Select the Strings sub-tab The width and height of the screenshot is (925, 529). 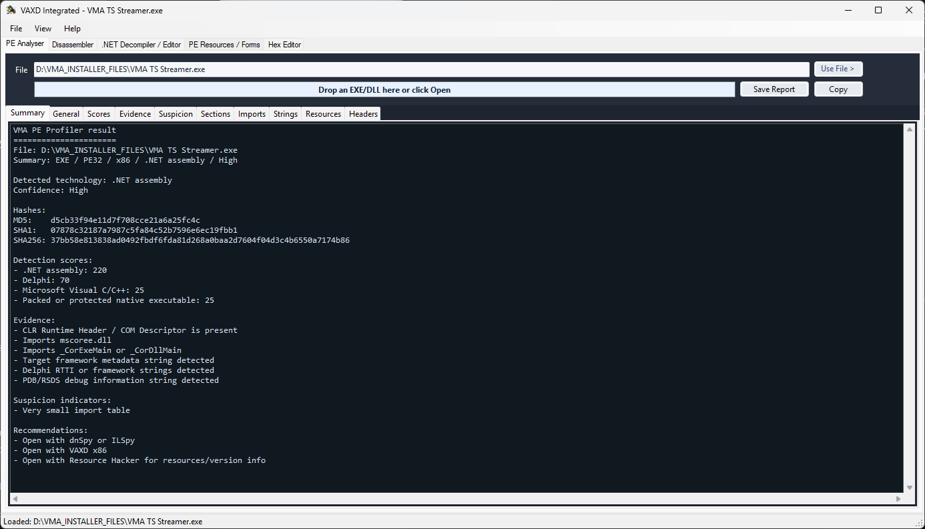pyautogui.click(x=286, y=114)
